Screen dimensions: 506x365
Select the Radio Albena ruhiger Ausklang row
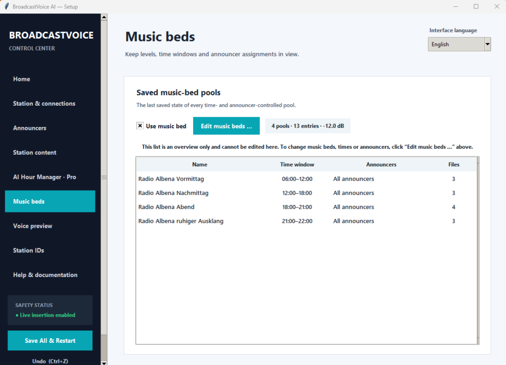coord(306,221)
